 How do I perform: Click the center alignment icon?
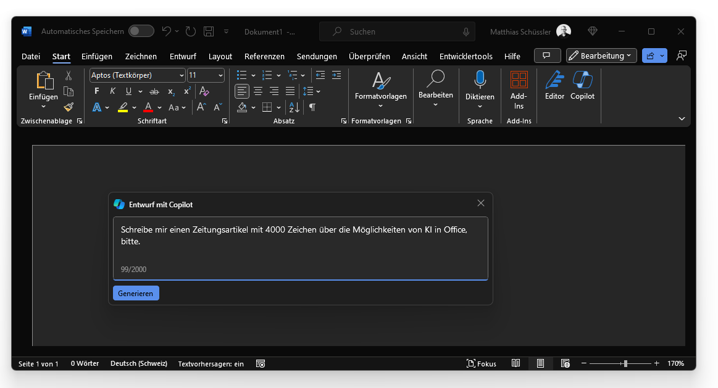[258, 91]
